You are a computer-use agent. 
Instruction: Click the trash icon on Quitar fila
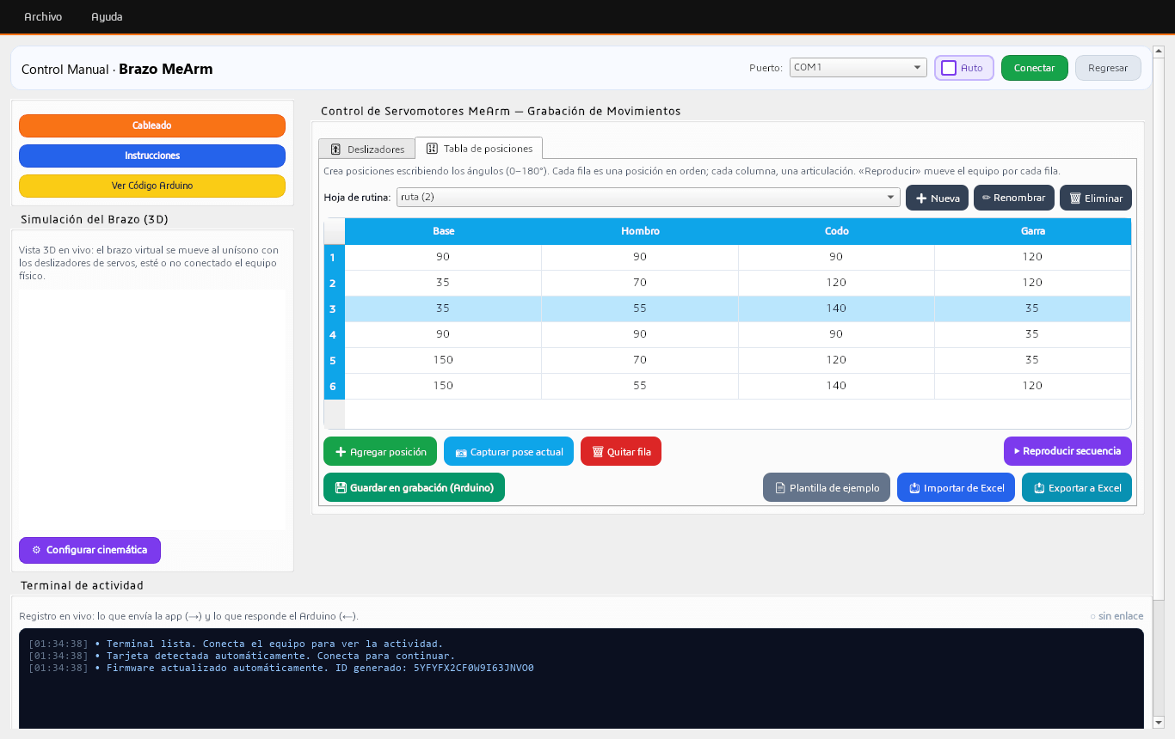pos(598,452)
